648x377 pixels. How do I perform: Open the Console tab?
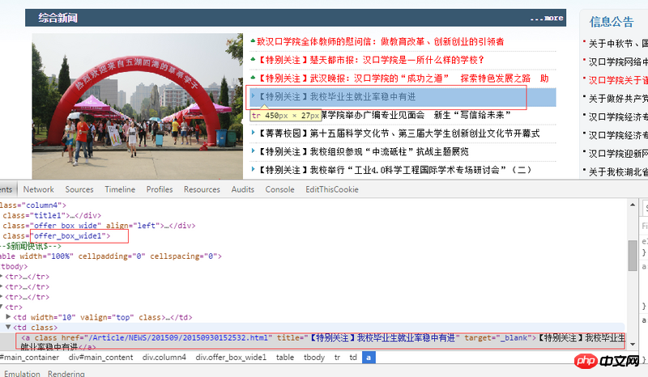click(279, 189)
